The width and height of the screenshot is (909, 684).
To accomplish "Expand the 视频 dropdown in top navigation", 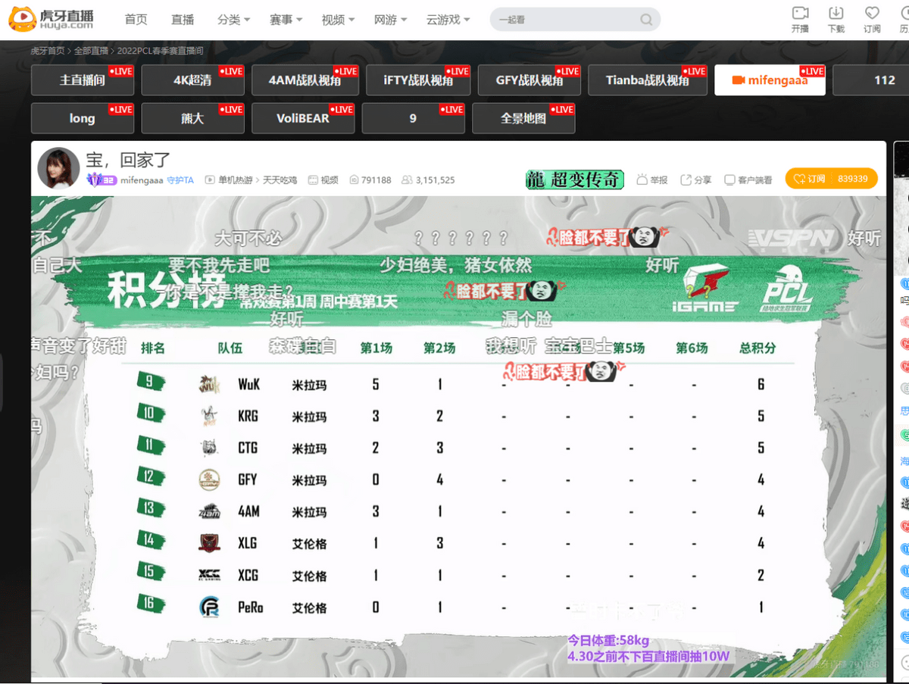I will click(339, 20).
